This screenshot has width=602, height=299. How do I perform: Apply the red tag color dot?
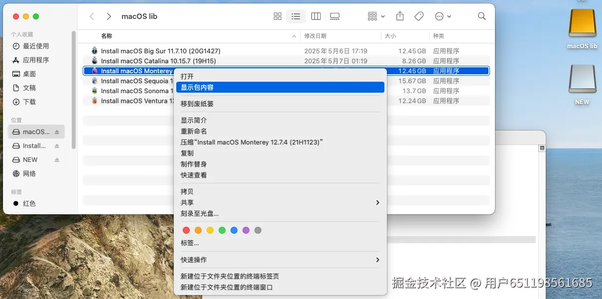186,230
